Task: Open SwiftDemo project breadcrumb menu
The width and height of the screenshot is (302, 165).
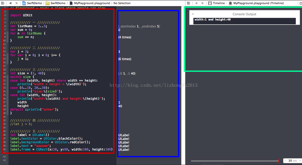Action: tap(34, 3)
